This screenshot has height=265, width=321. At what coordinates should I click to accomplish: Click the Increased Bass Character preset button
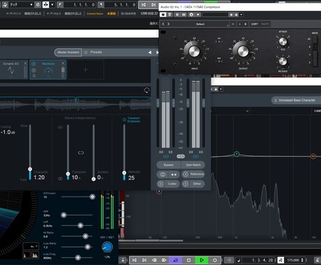(x=297, y=100)
